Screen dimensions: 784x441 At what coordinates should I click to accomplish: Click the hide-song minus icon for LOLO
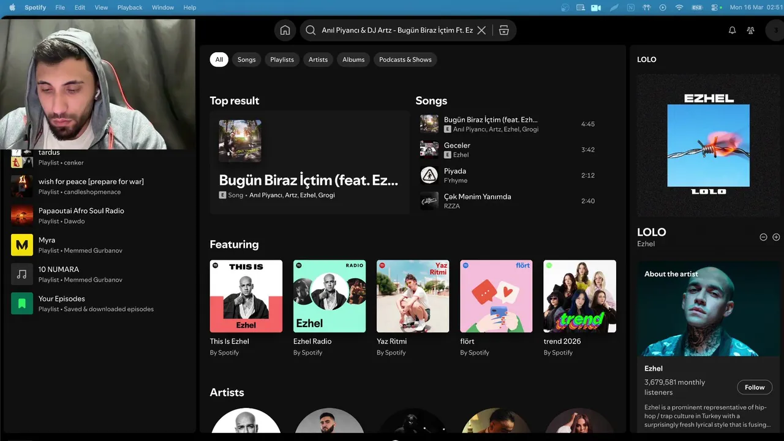pos(763,237)
